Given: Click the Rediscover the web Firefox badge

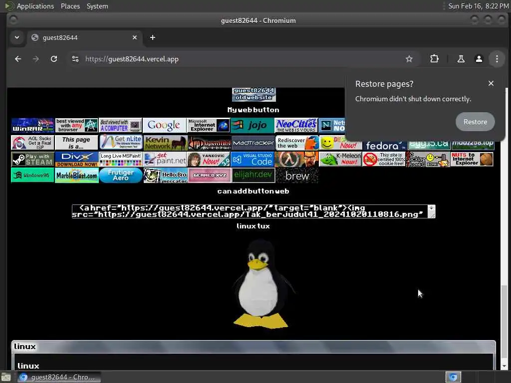Looking at the screenshot, I should 297,143.
